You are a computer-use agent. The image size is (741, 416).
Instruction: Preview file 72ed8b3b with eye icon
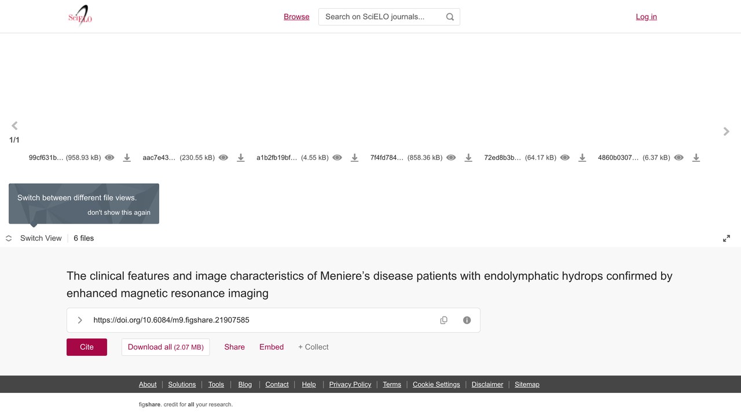point(565,158)
